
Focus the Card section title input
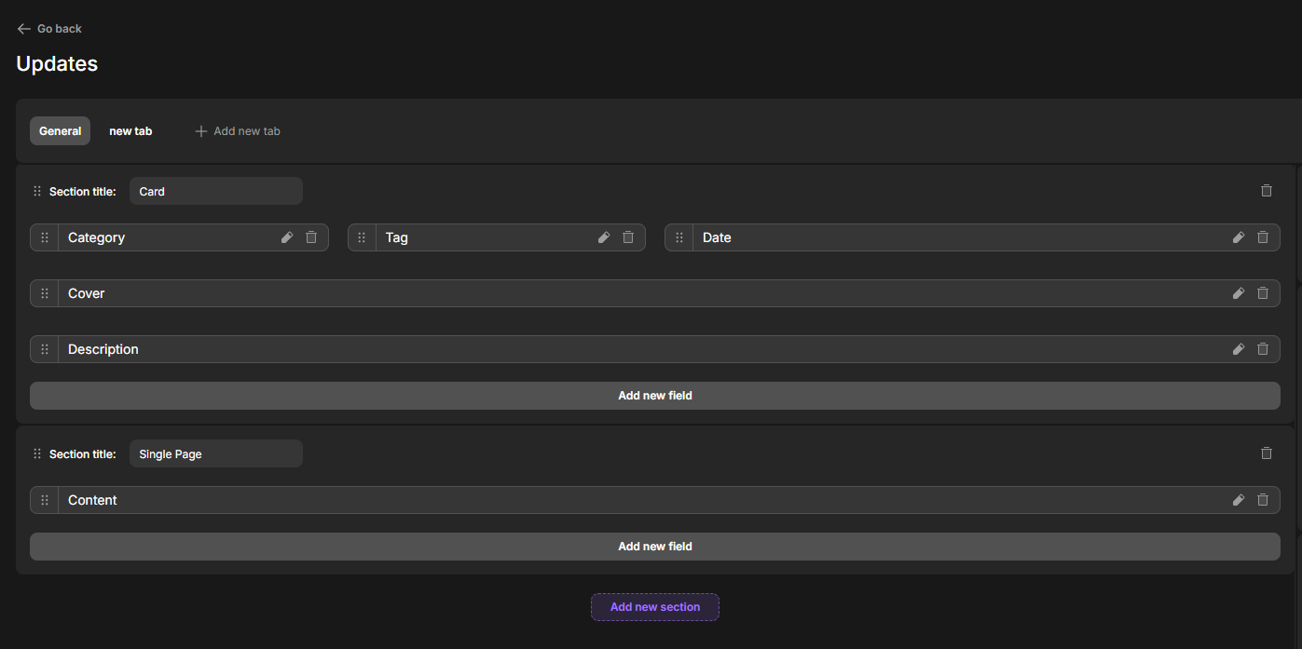click(x=216, y=191)
